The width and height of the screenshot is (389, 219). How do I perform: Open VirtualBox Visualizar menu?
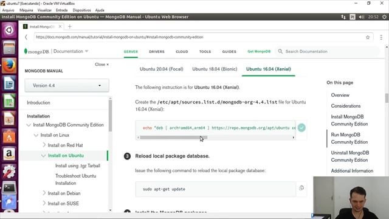coord(44,10)
